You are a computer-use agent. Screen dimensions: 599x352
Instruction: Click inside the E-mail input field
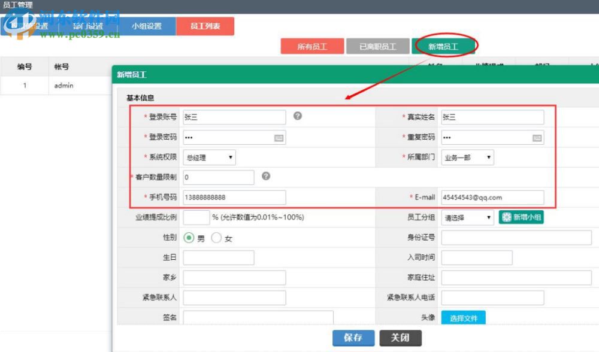pos(491,197)
